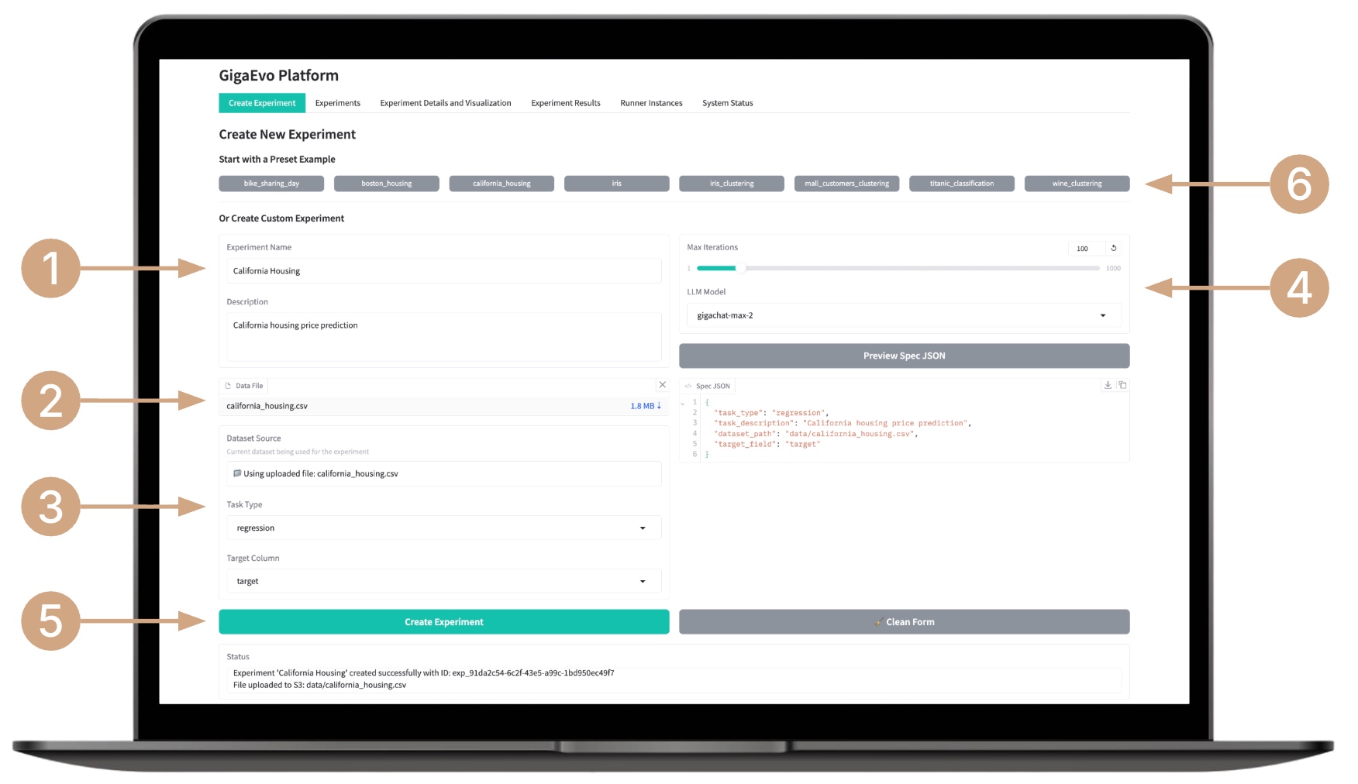Download file via 1.8 MB link

point(645,406)
